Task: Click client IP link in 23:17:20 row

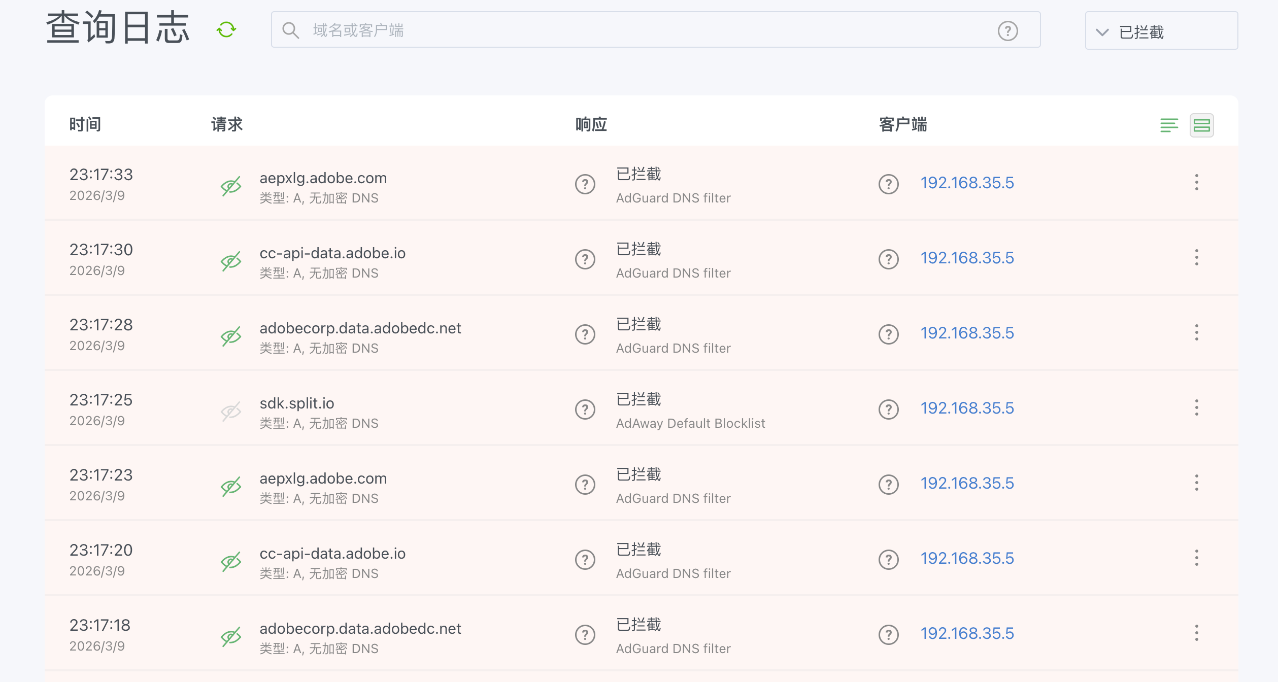Action: pyautogui.click(x=967, y=558)
